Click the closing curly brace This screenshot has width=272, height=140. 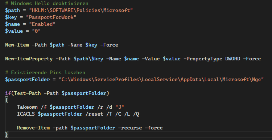pos(7,135)
